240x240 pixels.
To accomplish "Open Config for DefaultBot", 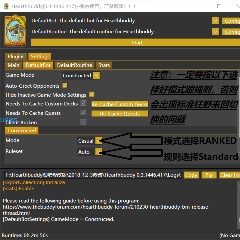I will pyautogui.click(x=231, y=21).
